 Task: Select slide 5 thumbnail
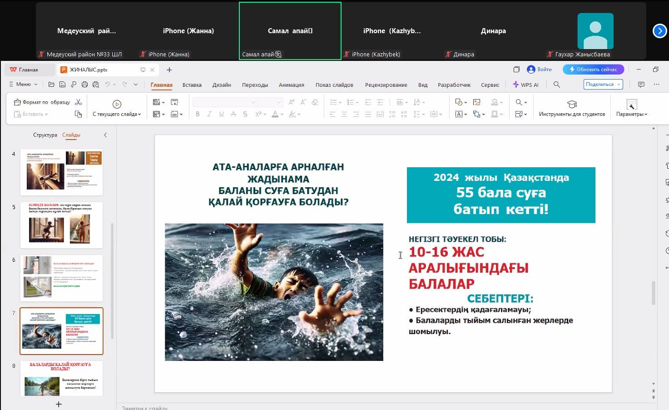click(61, 225)
